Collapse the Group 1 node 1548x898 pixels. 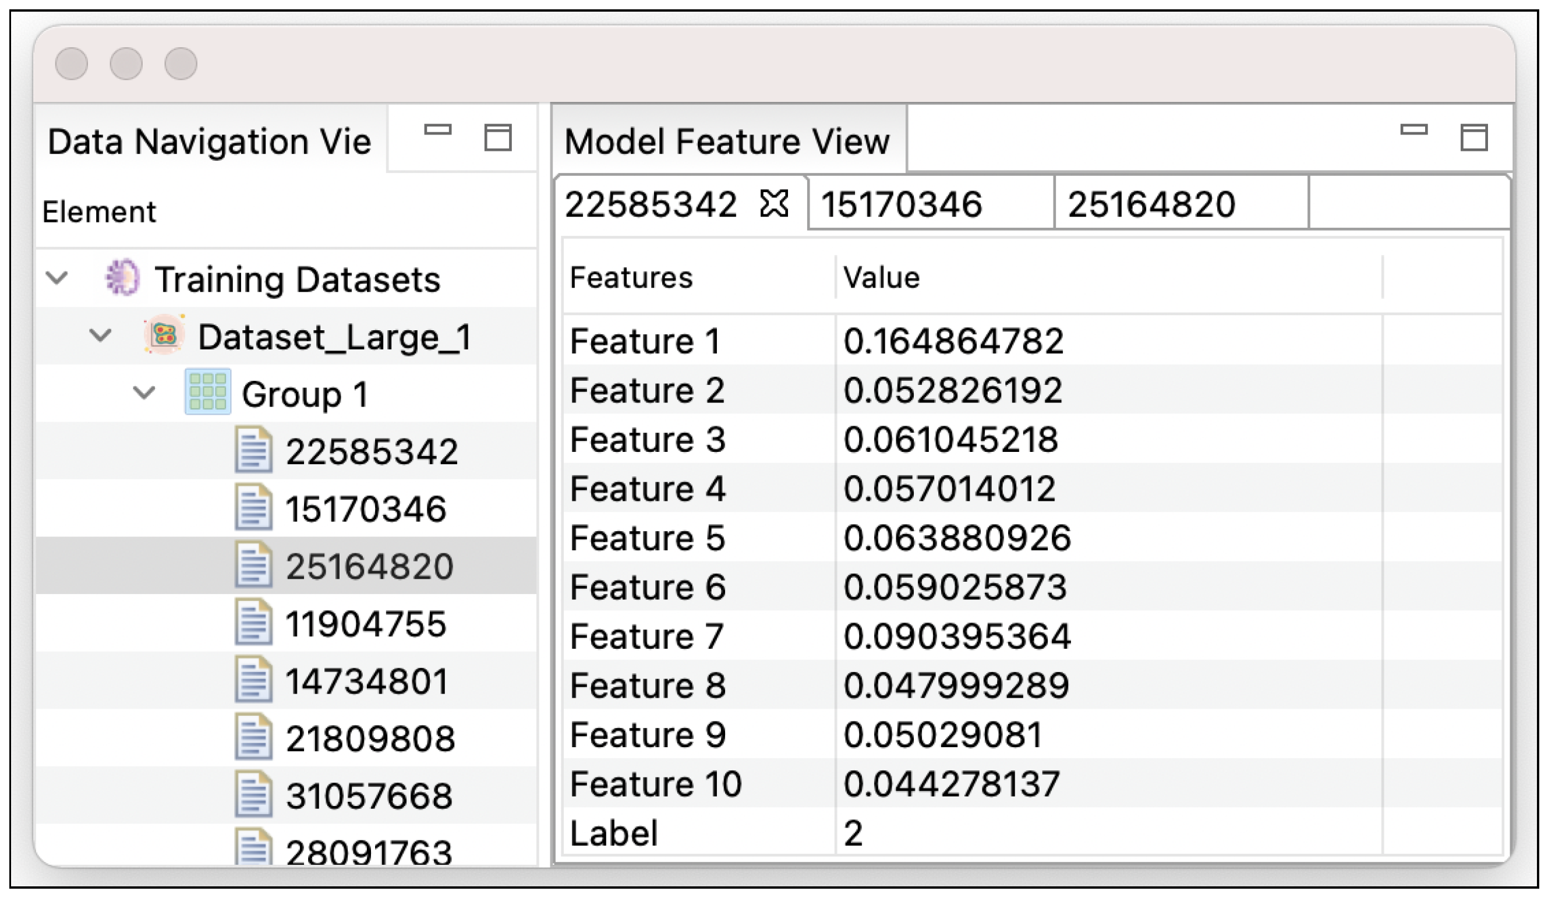point(144,392)
